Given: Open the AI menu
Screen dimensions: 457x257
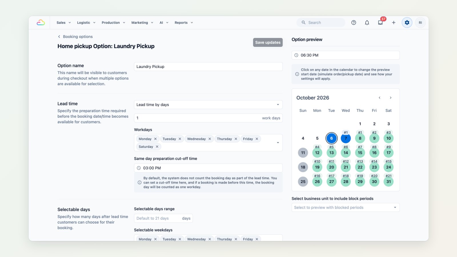Looking at the screenshot, I should click(164, 23).
